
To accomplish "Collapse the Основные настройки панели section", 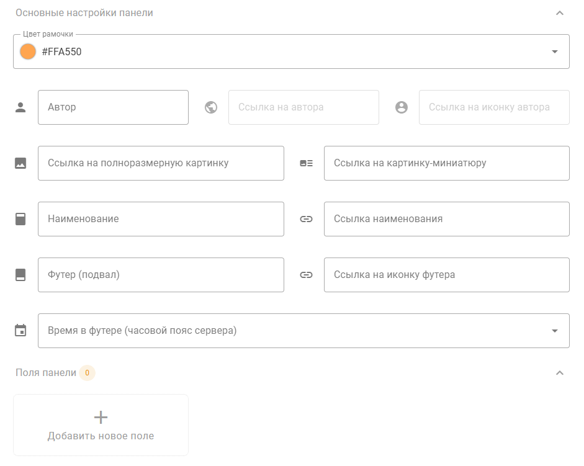I will click(559, 13).
